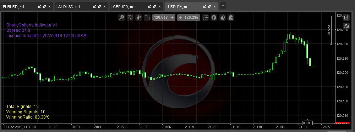Take a chart snapshot with the camera icon
Image resolution: width=355 pixels, height=132 pixels.
tap(346, 26)
